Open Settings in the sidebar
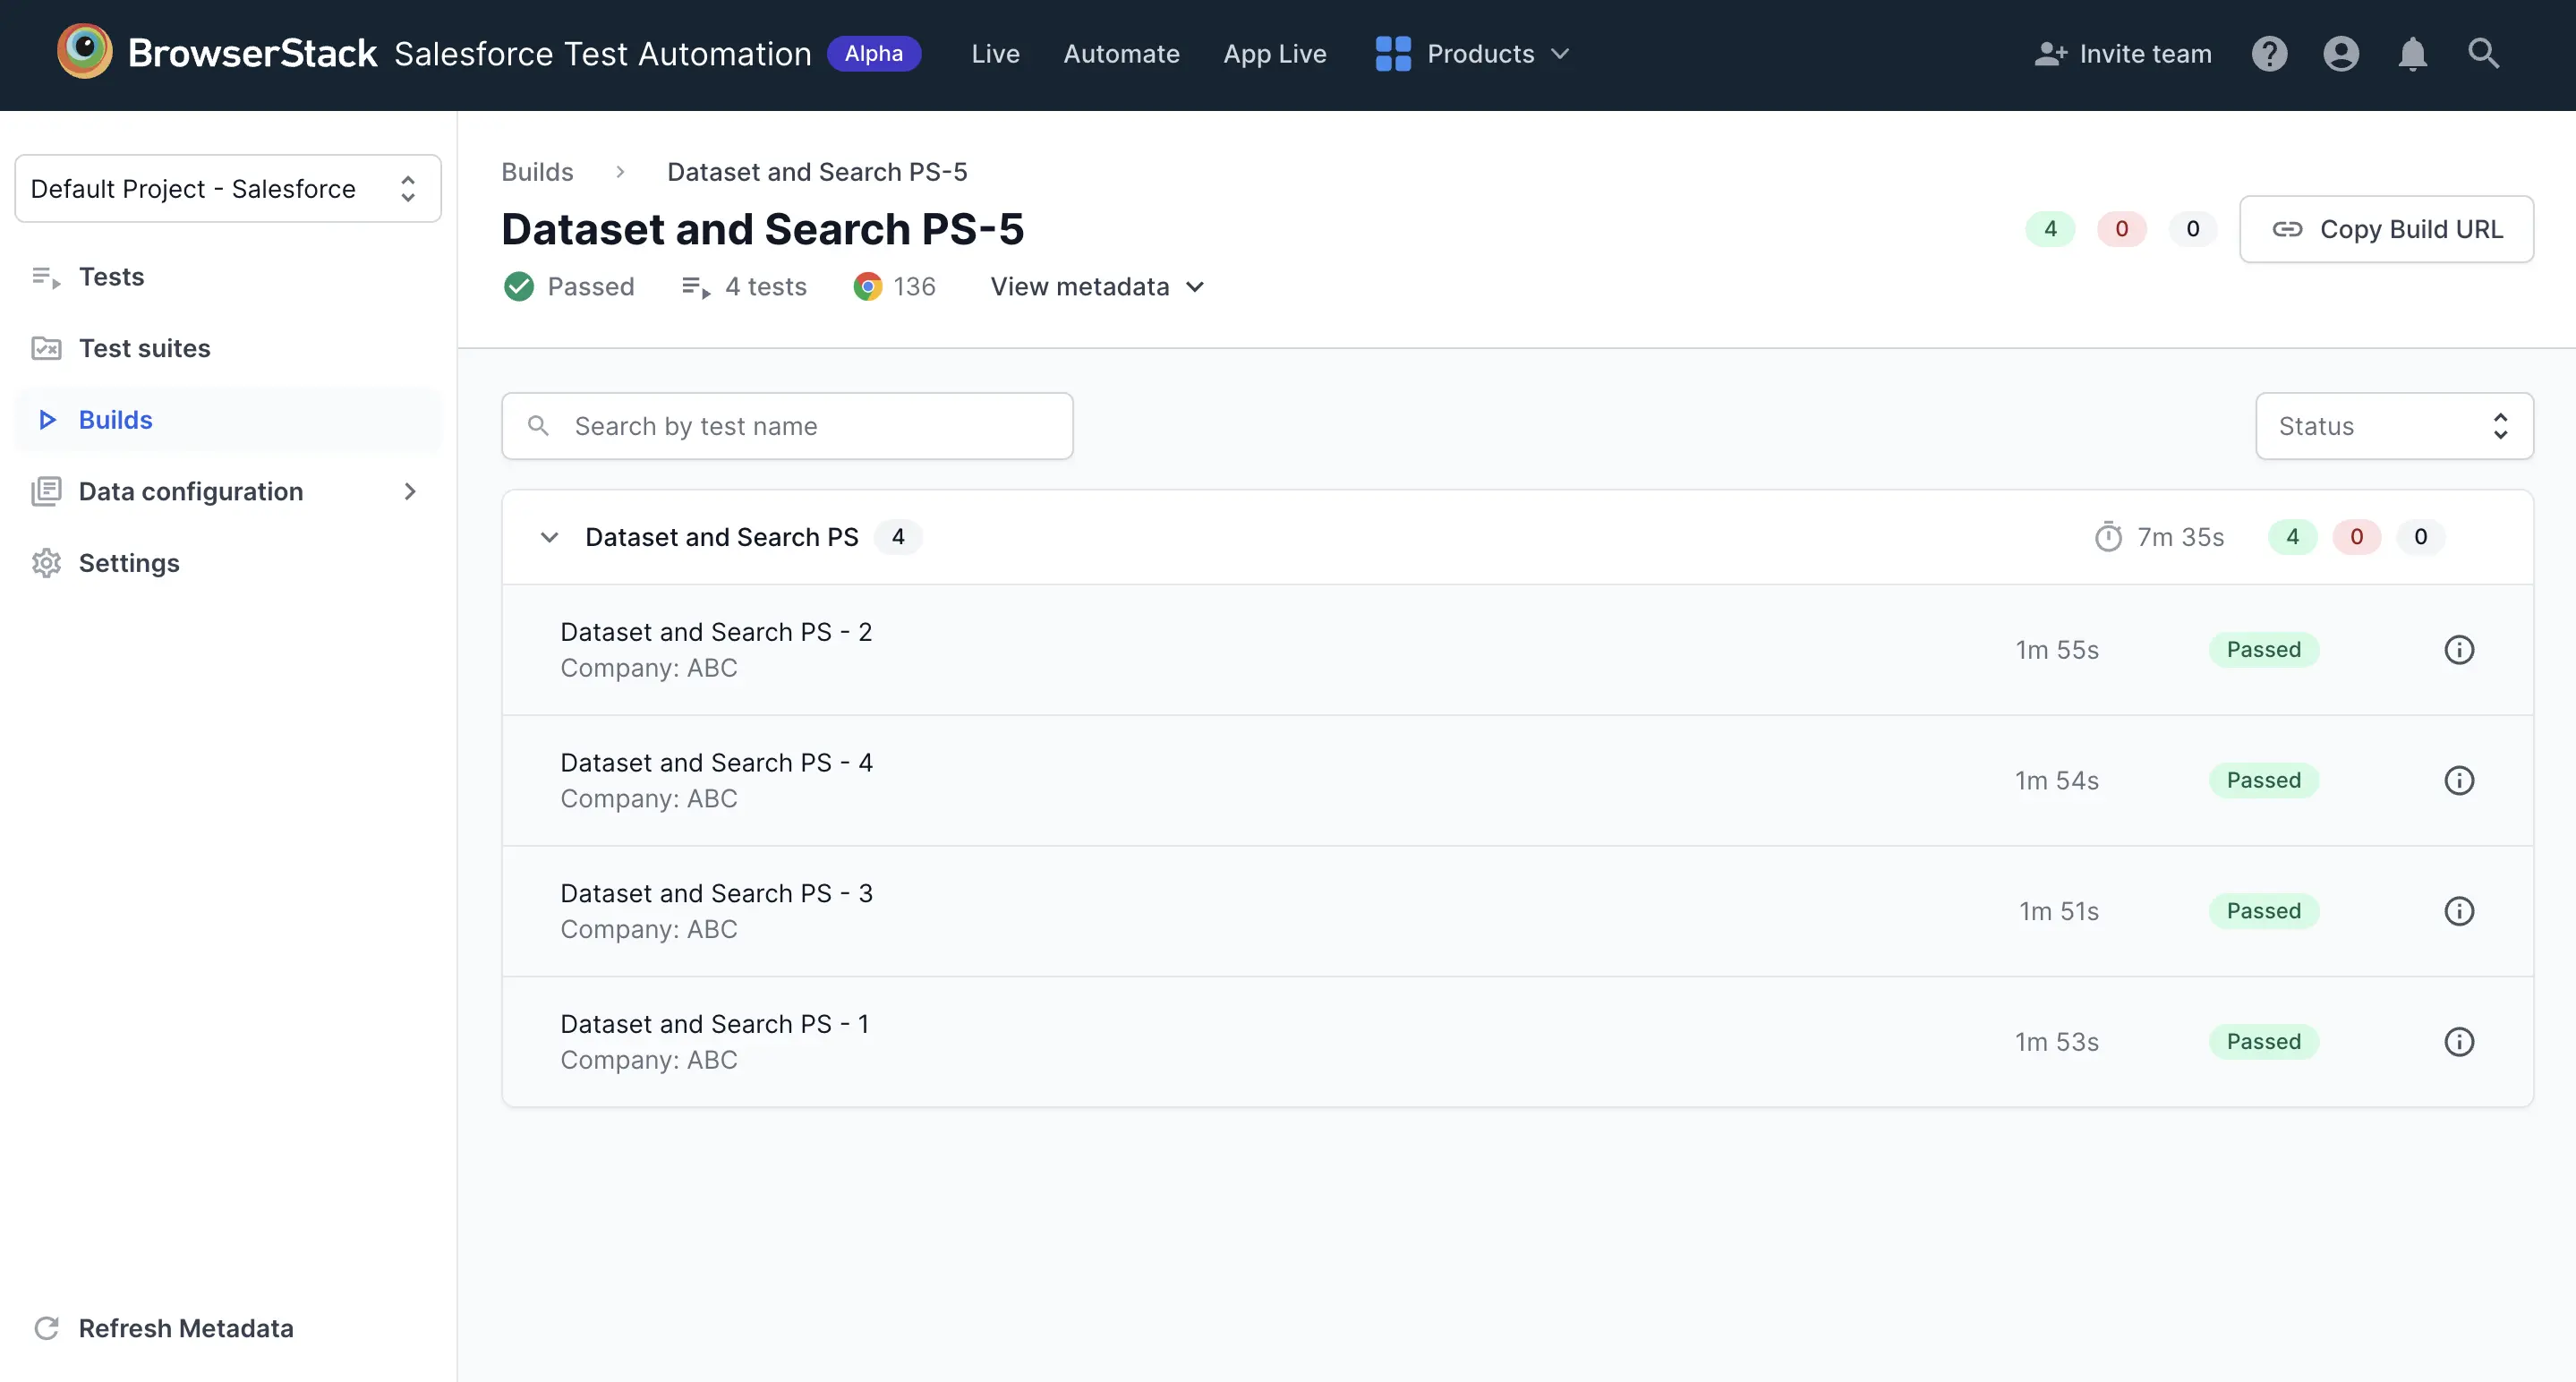The image size is (2576, 1382). click(x=228, y=563)
